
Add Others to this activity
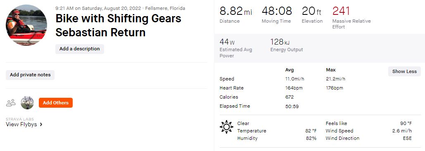[56, 103]
